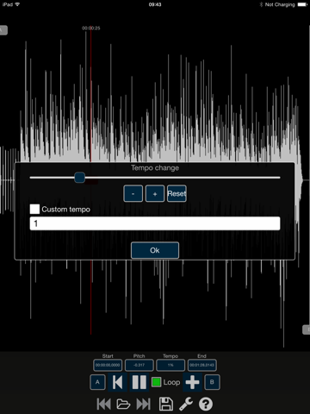Click the pause playback button

tap(139, 382)
